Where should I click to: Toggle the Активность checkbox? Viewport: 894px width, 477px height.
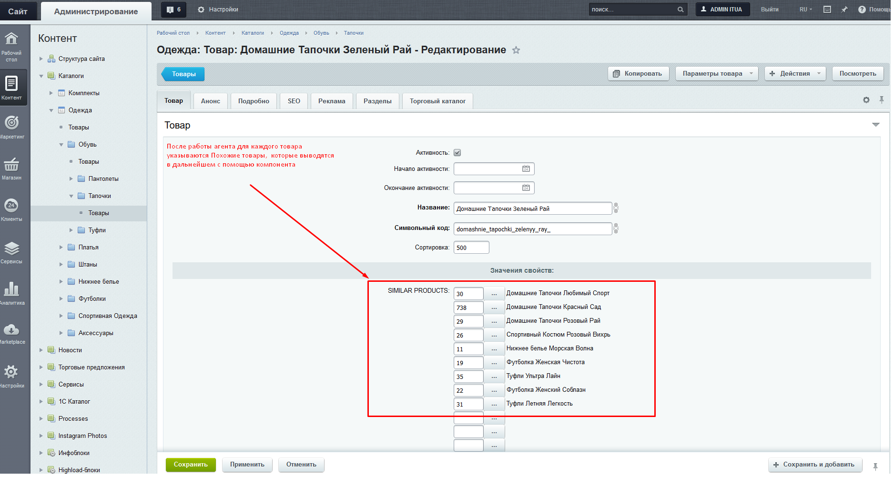click(x=457, y=153)
